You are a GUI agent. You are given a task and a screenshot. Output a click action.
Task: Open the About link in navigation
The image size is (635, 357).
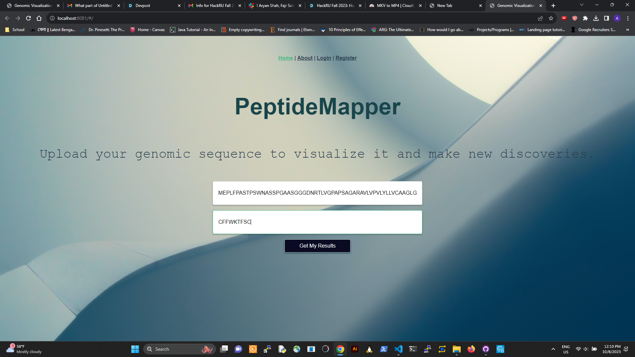(x=305, y=58)
